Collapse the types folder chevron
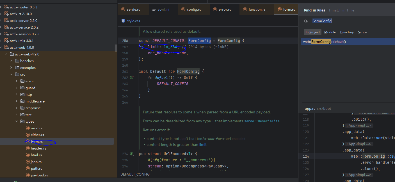The height and width of the screenshot is (182, 395). click(17, 121)
